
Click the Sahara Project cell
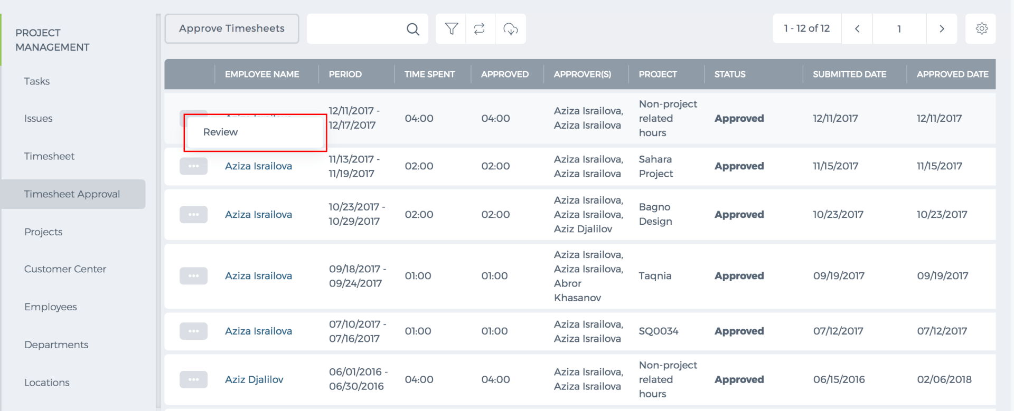click(x=656, y=166)
